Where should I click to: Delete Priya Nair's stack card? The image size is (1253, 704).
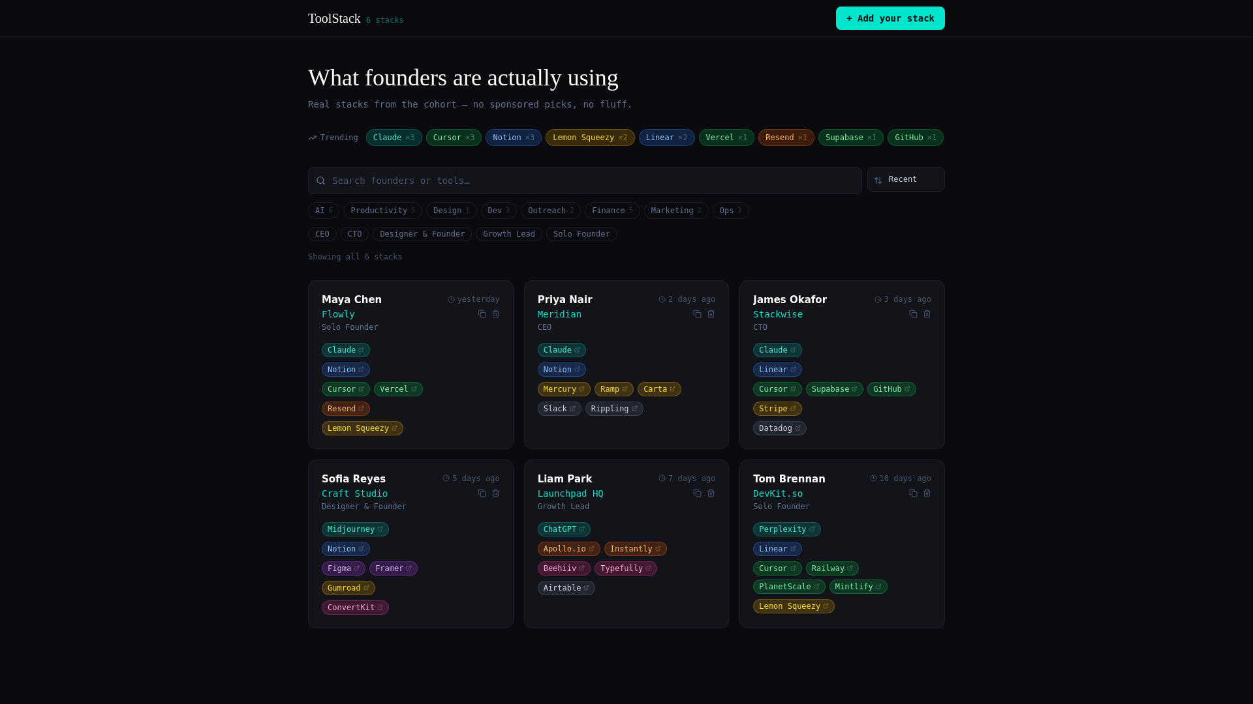pos(711,314)
